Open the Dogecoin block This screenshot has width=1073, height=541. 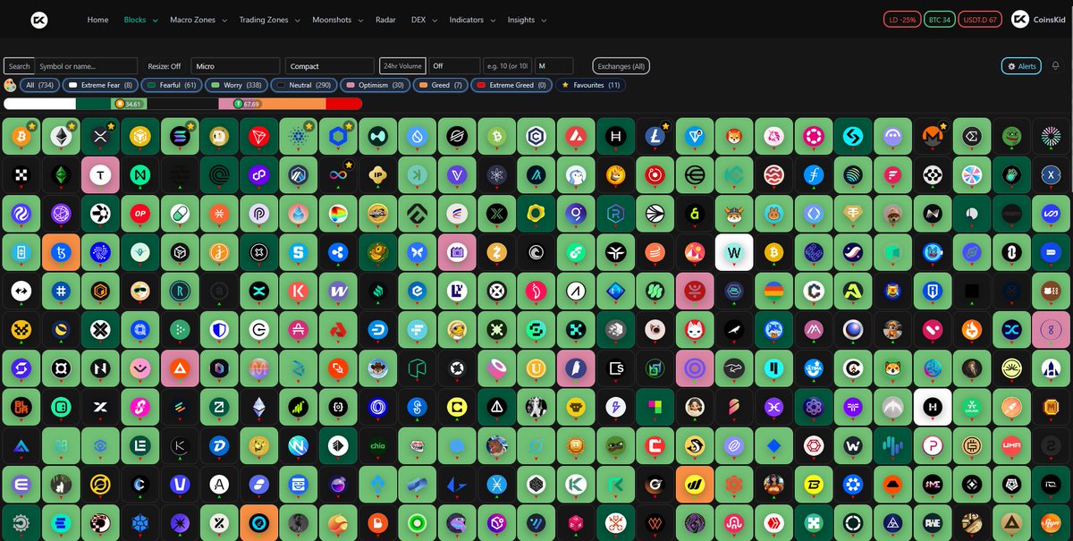tap(218, 137)
